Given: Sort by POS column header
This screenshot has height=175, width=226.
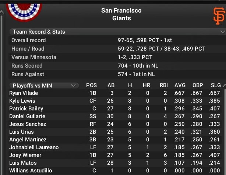Looking at the screenshot, I should [x=91, y=86].
